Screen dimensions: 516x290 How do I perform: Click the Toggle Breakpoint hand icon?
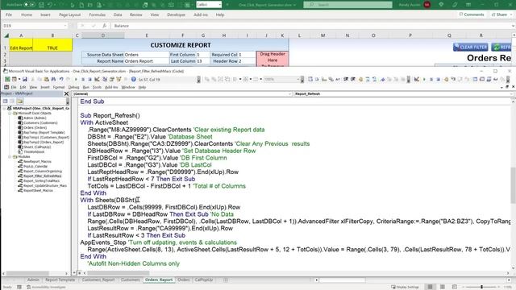coord(360,79)
